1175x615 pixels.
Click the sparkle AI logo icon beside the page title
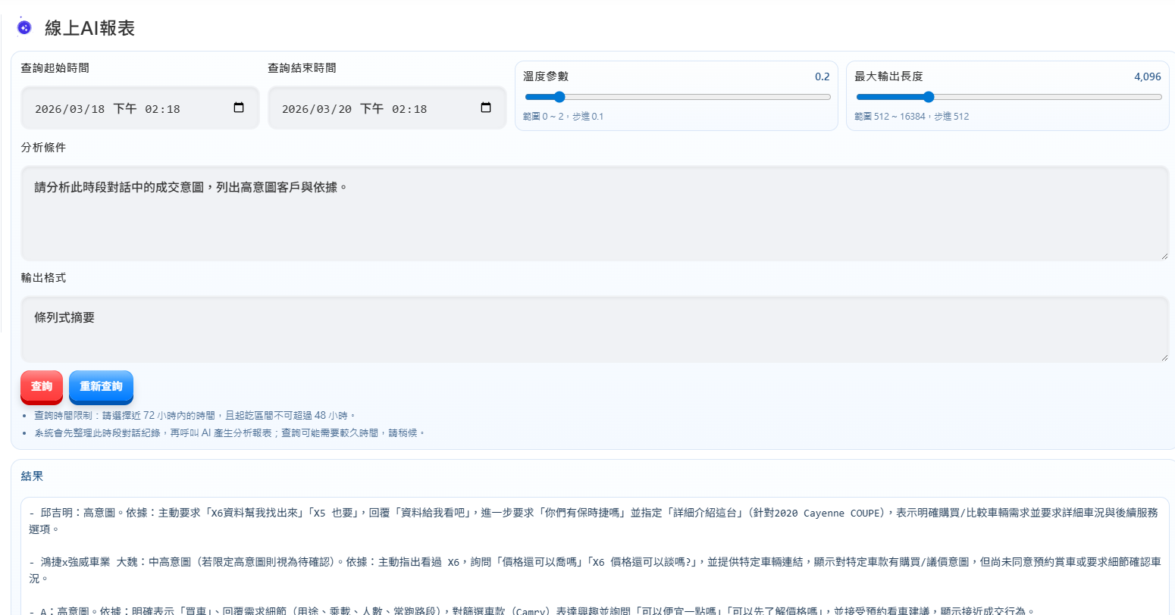(23, 27)
